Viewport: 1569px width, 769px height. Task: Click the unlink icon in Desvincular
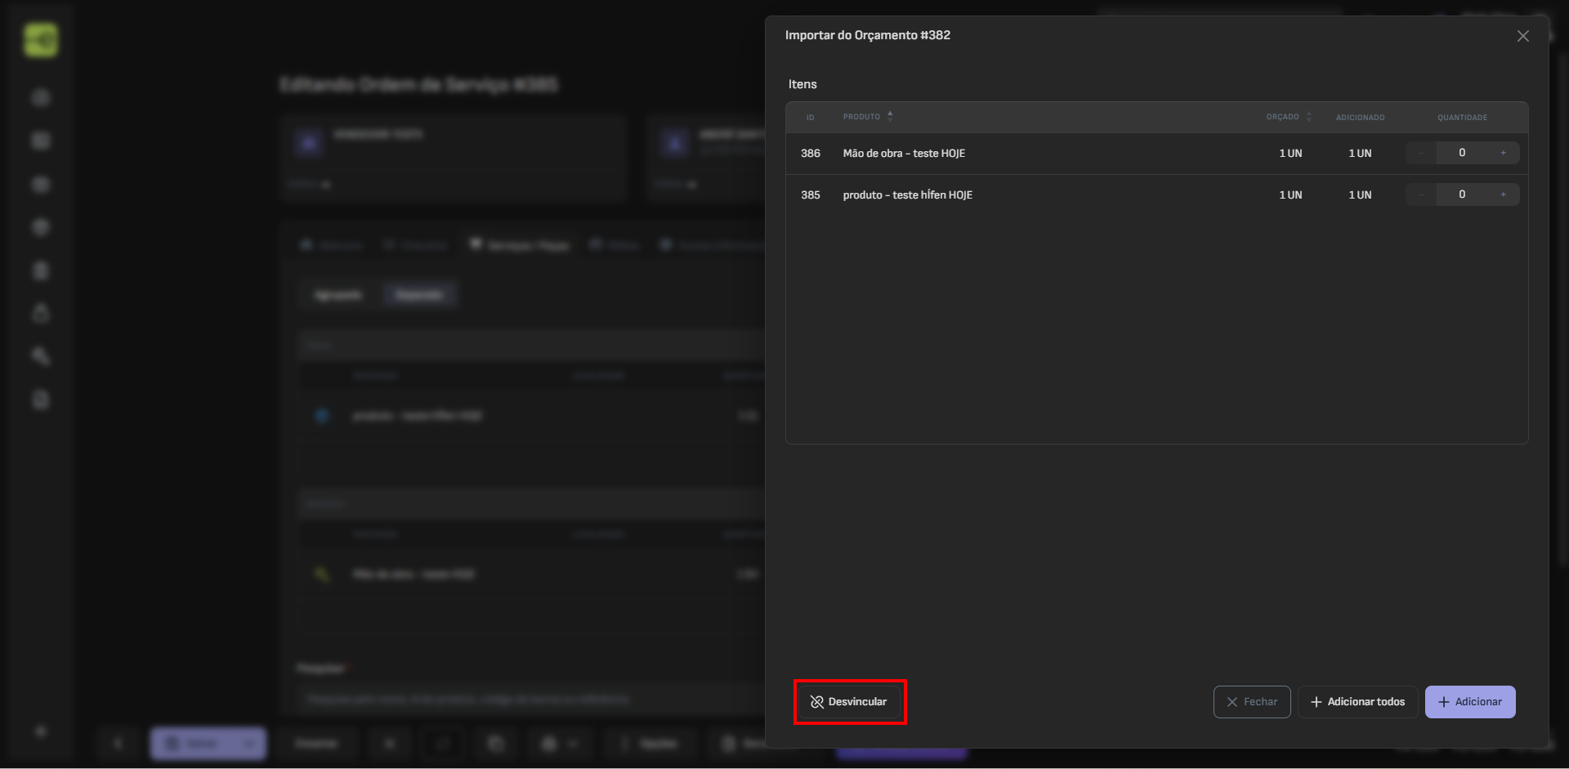pyautogui.click(x=816, y=702)
